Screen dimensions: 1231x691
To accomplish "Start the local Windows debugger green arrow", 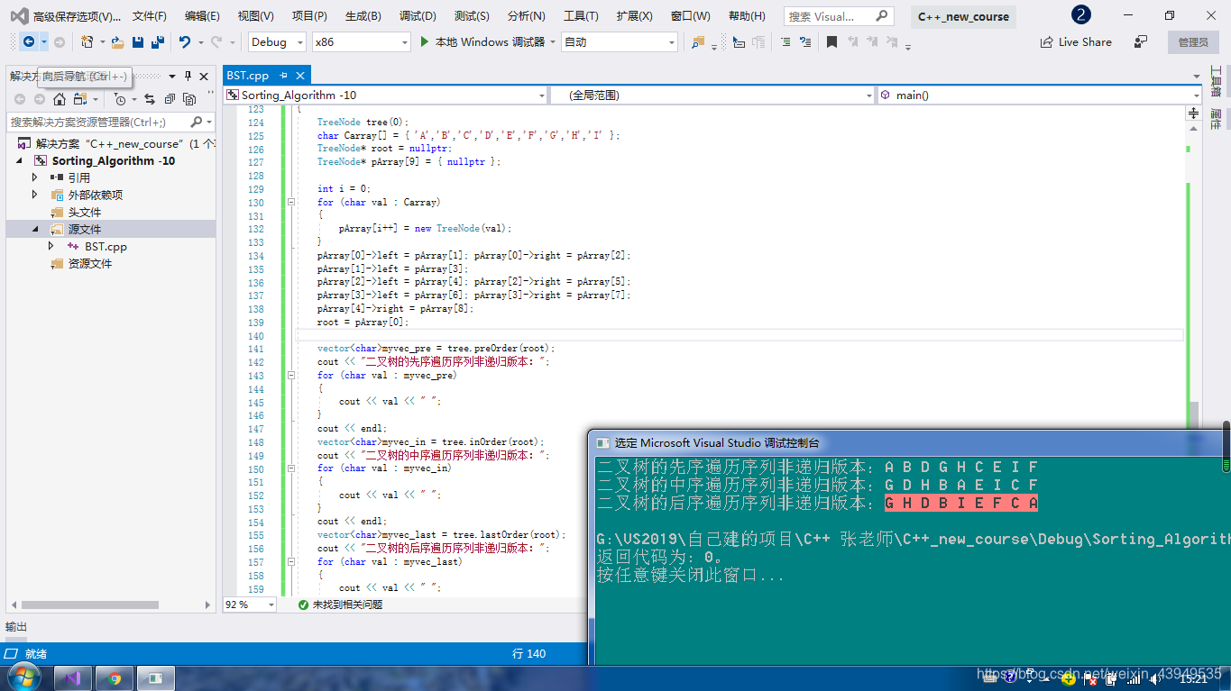I will (x=424, y=41).
